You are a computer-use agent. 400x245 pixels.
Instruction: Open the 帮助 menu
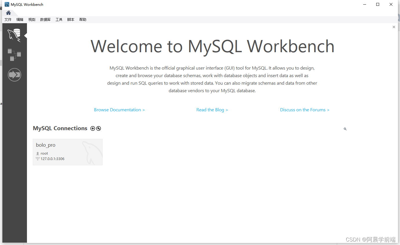[x=83, y=20]
